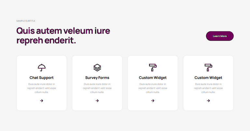This screenshot has height=131, width=250.
Task: Open the arrow link under Chat Support
Action: click(42, 101)
